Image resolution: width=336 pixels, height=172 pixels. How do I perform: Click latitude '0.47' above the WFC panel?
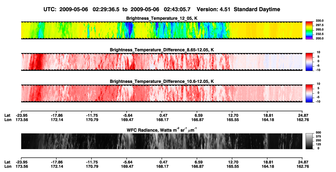pos(164,116)
